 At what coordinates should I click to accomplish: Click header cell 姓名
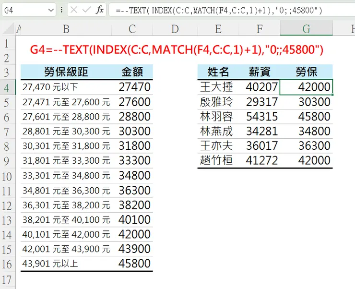click(x=218, y=72)
